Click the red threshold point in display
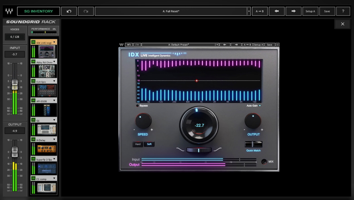This screenshot has height=200, width=354. [x=197, y=80]
